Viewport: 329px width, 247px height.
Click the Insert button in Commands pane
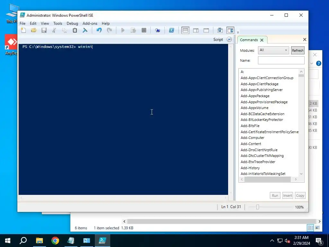pyautogui.click(x=288, y=196)
